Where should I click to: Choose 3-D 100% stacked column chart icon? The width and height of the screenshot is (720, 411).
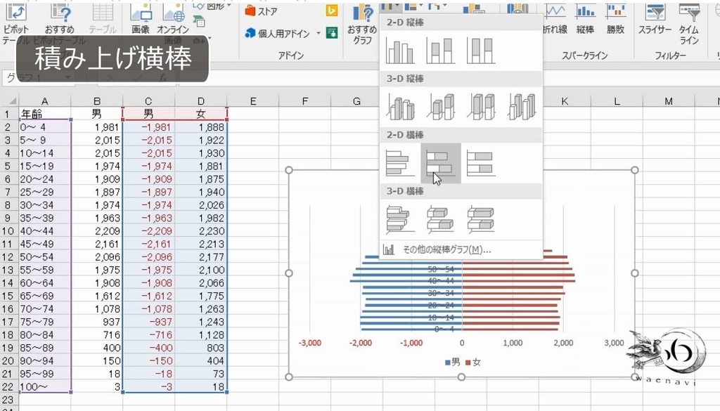pos(481,106)
